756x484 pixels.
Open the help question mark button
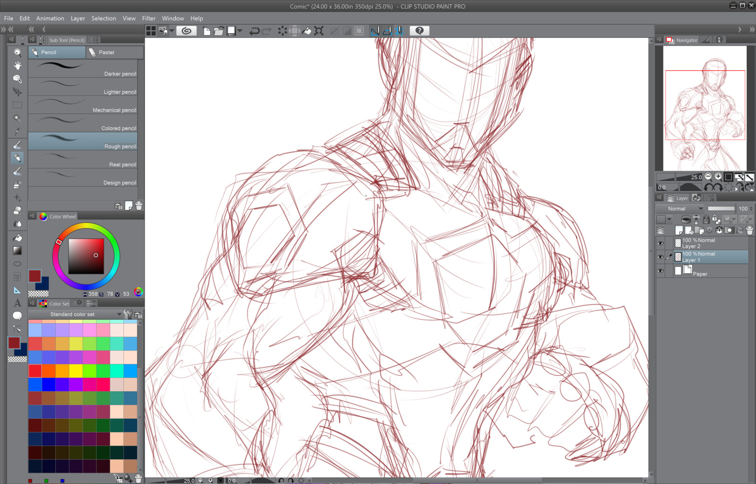(x=420, y=31)
